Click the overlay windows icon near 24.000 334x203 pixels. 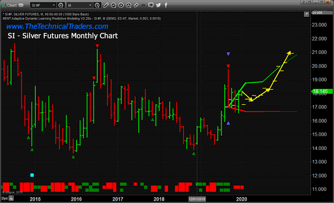(x=306, y=14)
